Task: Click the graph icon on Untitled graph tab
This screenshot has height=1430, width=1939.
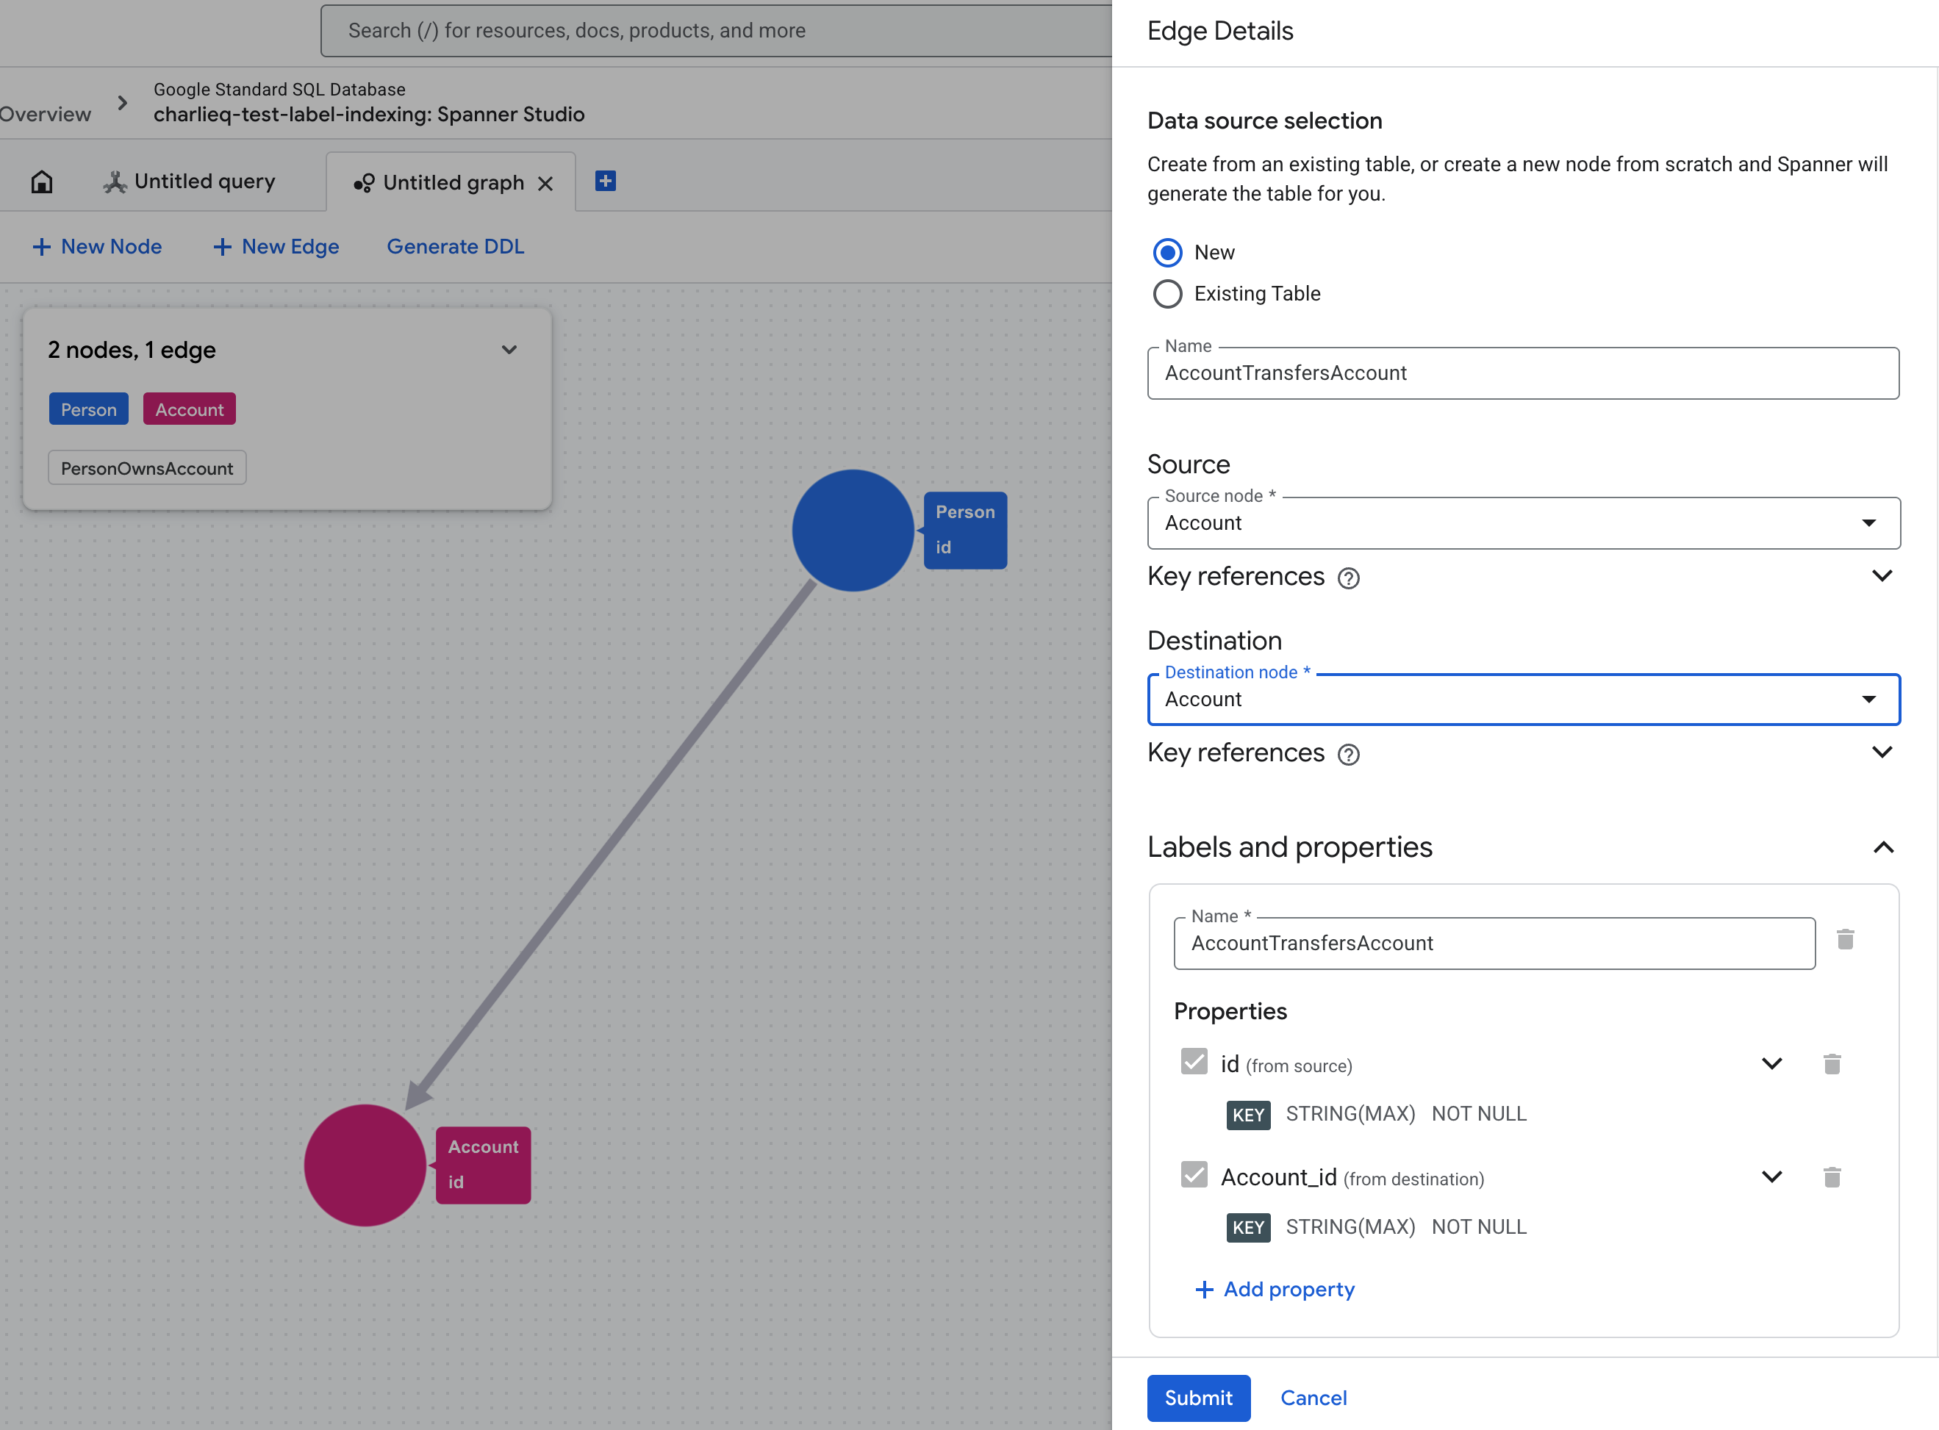Action: coord(365,183)
